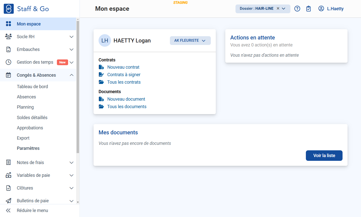Viewport: 361px width, 217px height.
Task: Click the Variables de paie icon
Action: tap(8, 175)
